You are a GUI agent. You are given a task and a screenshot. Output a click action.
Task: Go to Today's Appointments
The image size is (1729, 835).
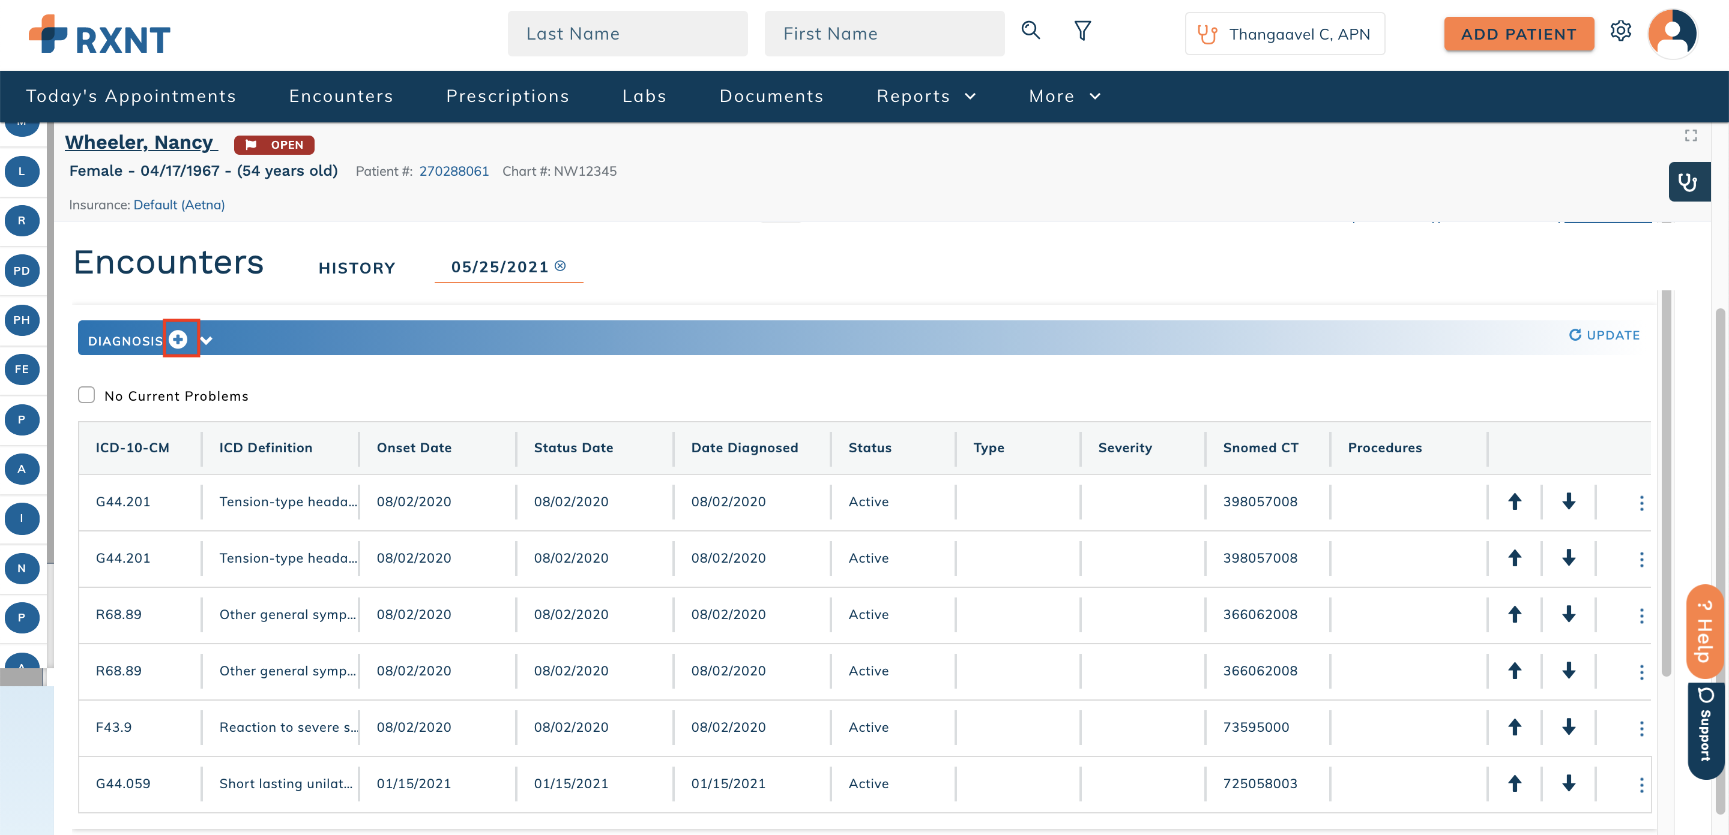(x=131, y=96)
